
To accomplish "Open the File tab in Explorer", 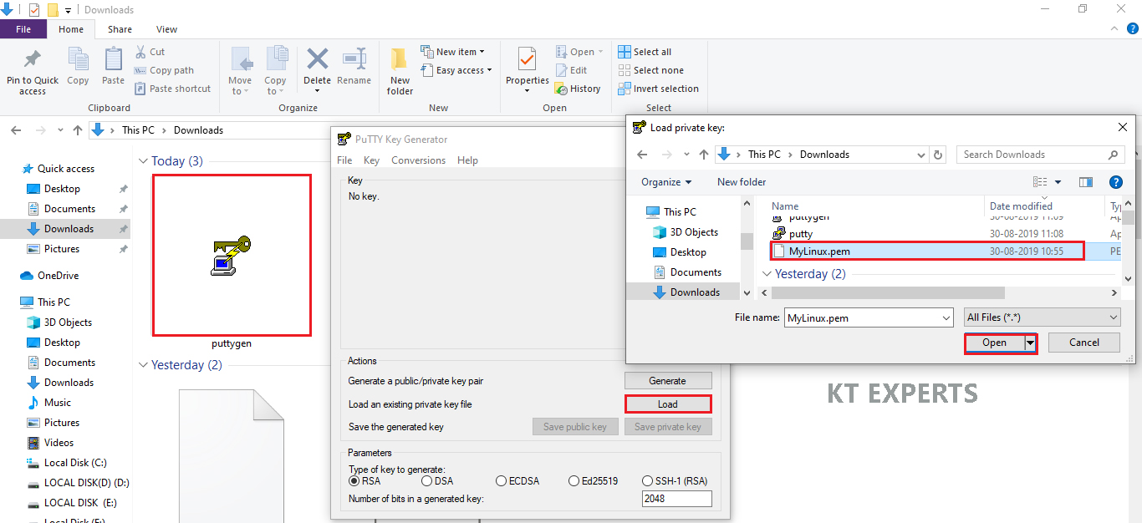I will tap(23, 29).
